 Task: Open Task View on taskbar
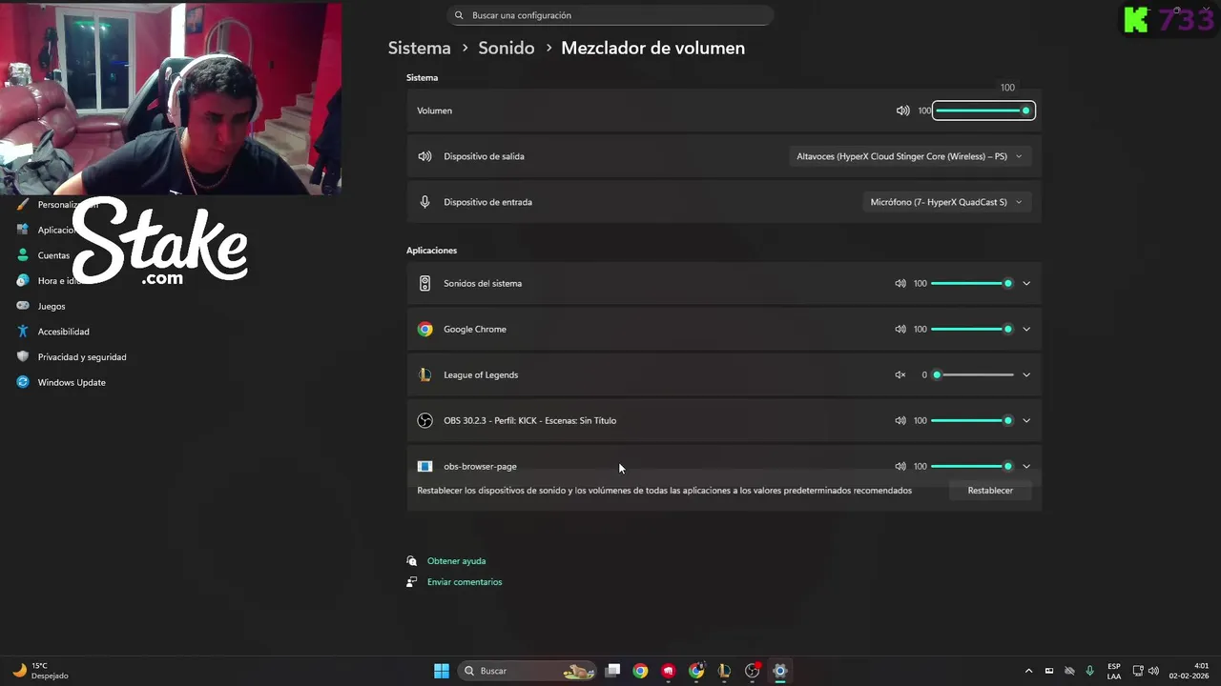613,671
